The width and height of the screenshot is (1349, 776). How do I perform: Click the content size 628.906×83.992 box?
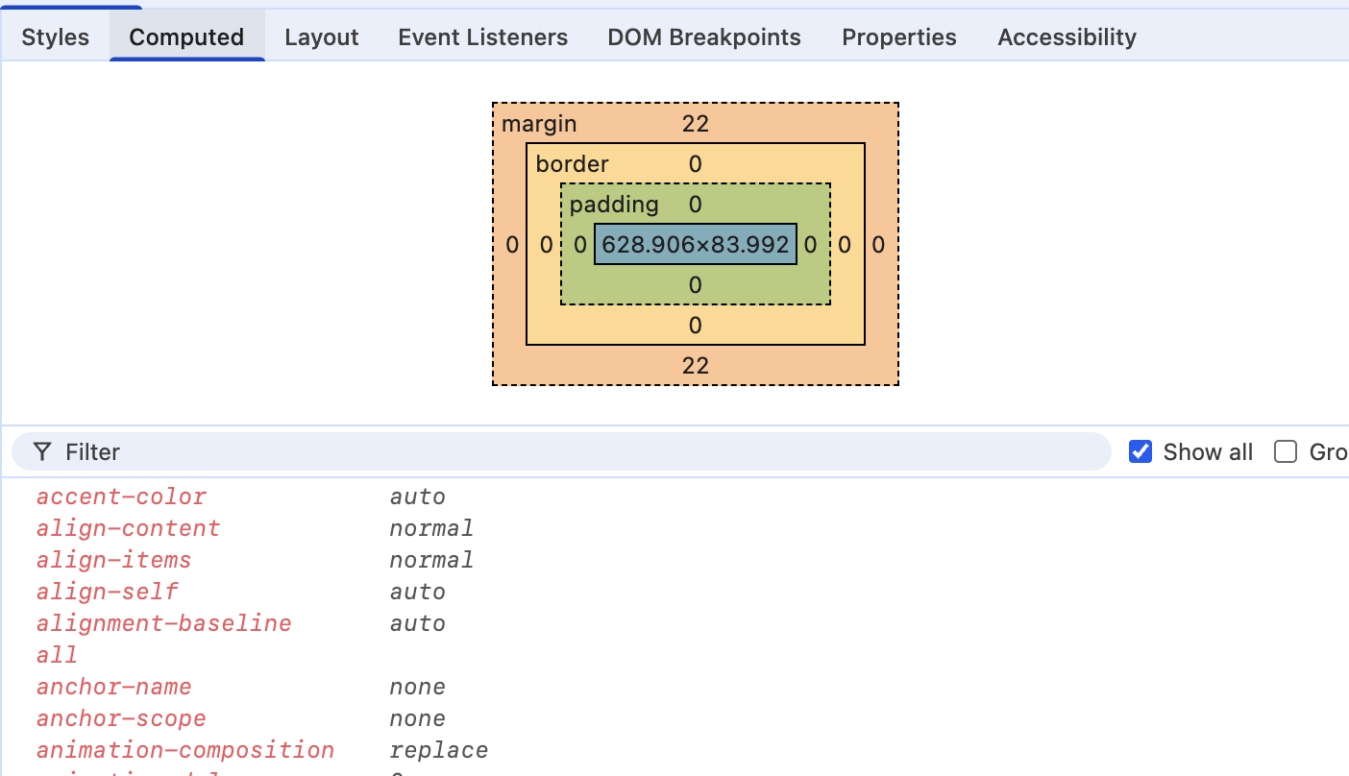[695, 245]
